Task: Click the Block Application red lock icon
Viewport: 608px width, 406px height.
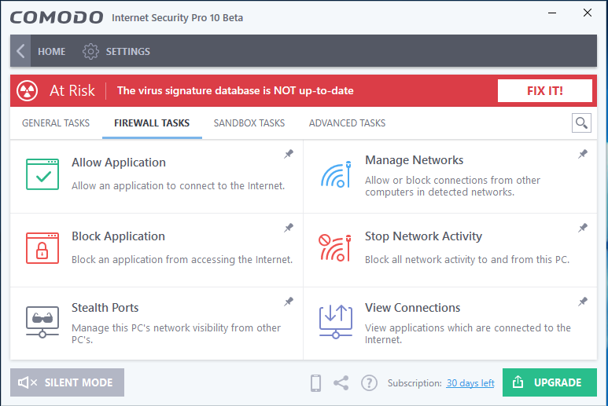Action: [x=42, y=247]
